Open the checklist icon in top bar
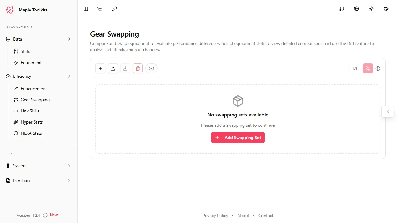This screenshot has width=398, height=223. point(99,9)
